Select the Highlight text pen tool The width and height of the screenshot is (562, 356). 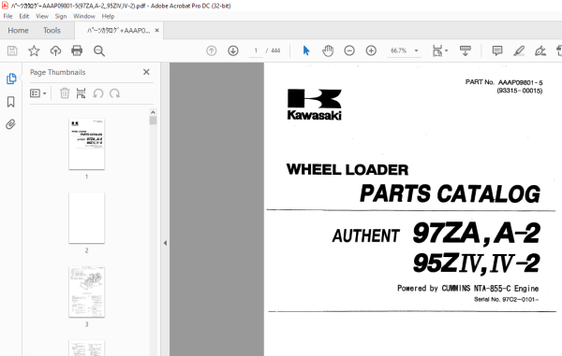[519, 50]
